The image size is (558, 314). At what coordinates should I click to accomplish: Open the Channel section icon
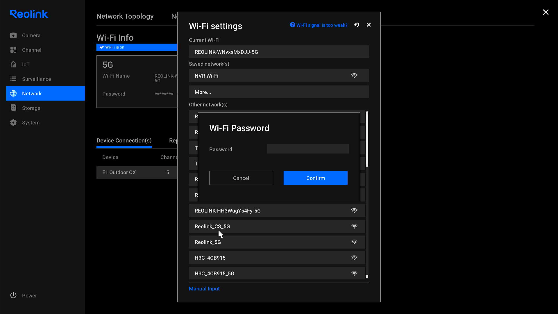[x=13, y=50]
